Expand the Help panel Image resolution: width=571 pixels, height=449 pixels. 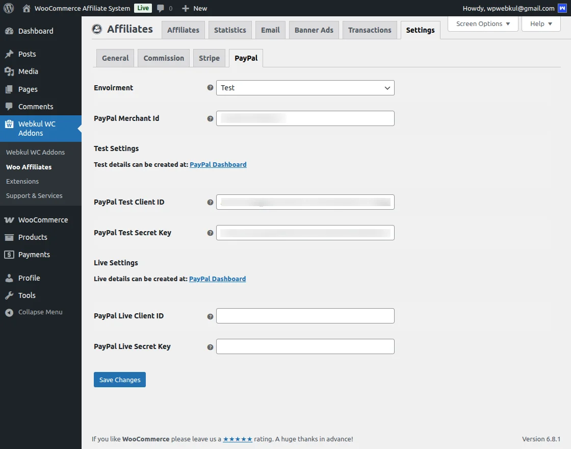(x=540, y=24)
